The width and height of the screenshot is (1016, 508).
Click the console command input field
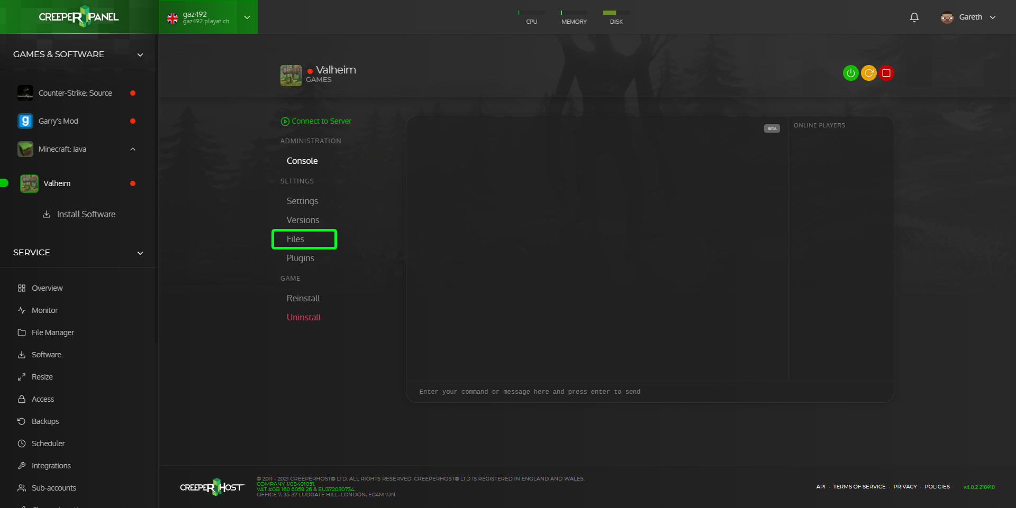[650, 392]
